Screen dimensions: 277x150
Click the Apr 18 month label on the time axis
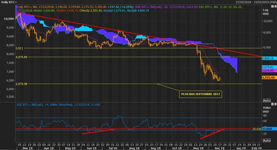click(x=49, y=148)
